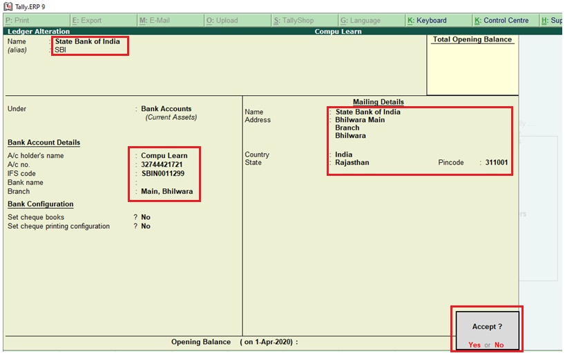The height and width of the screenshot is (353, 565).
Task: Edit ledger name State Bank of India
Action: [87, 41]
